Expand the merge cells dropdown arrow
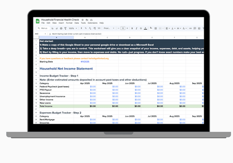 [x=163, y=28]
